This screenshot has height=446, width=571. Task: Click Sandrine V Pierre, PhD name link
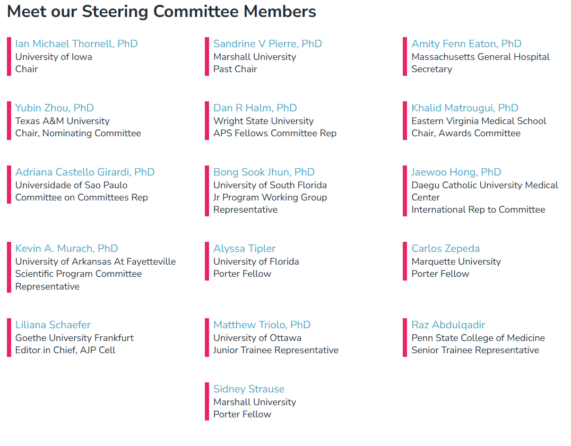pyautogui.click(x=267, y=44)
